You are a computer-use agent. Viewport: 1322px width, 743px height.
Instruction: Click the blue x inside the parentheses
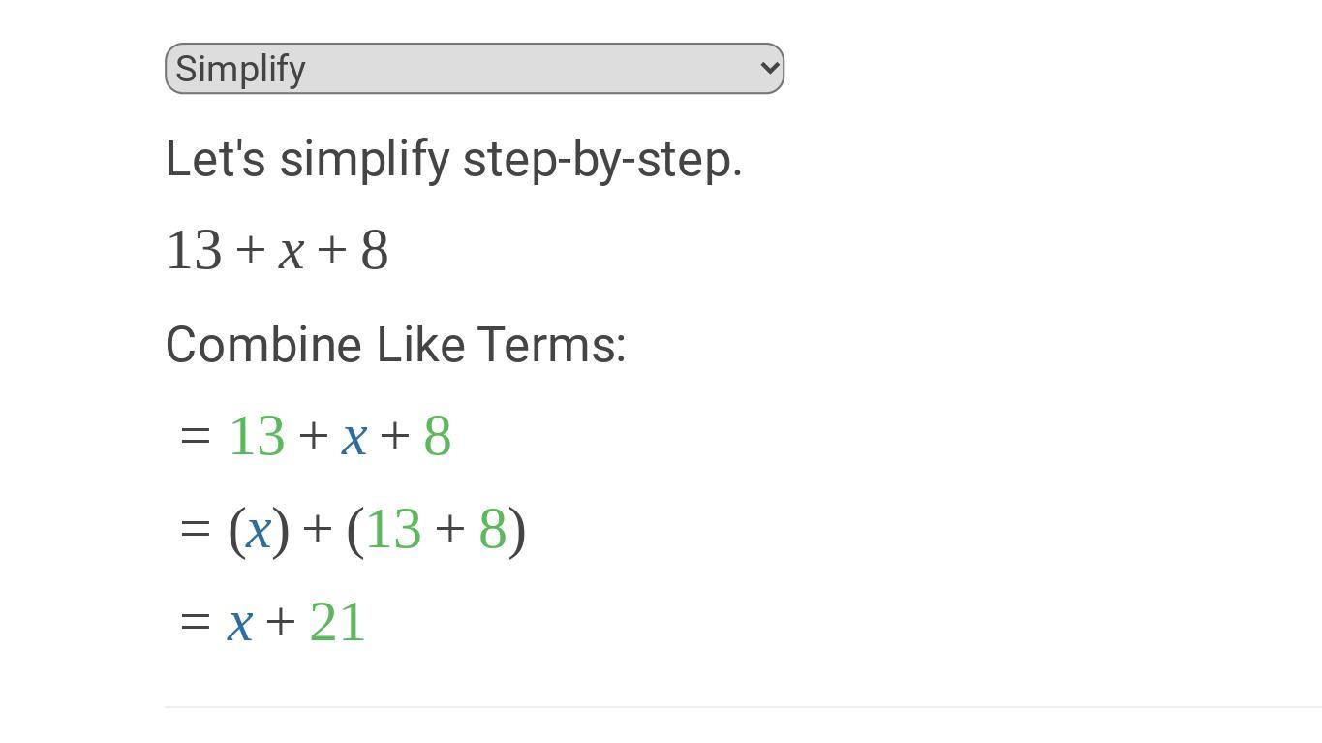click(258, 531)
